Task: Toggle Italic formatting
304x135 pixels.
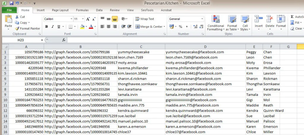Action: click(53, 27)
